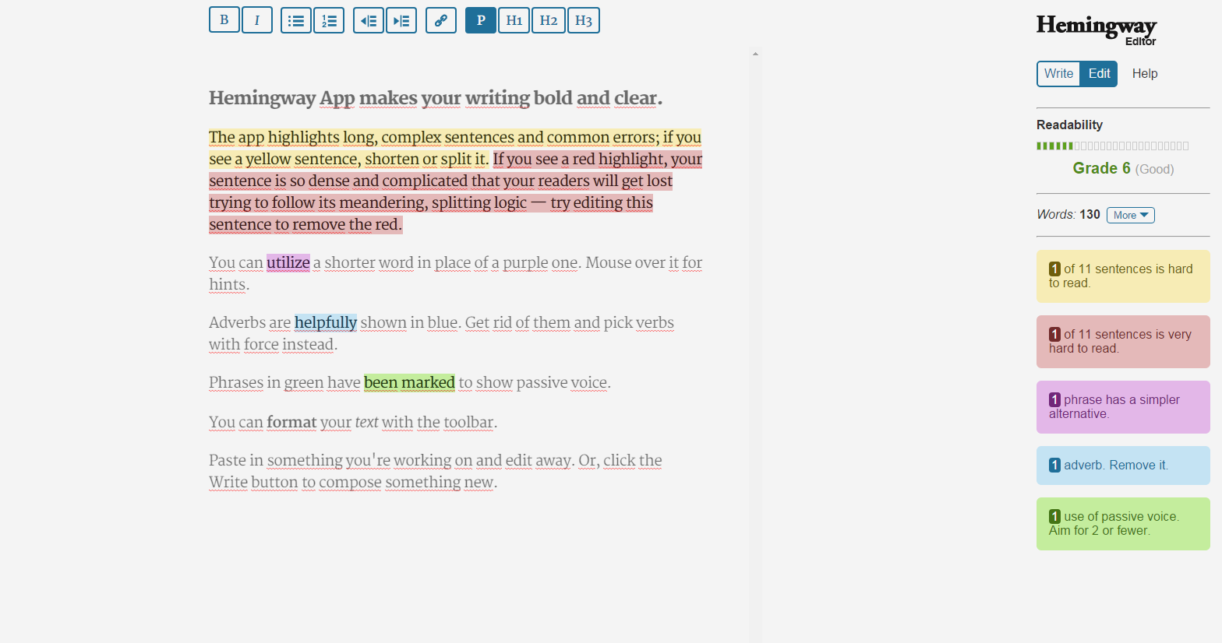
Task: Click the bold word format in the text
Action: 291,422
